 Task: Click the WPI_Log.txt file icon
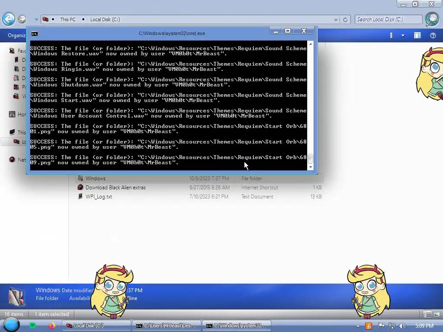[80, 196]
